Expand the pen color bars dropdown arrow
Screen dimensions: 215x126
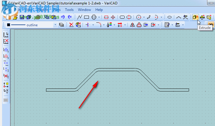pyautogui.click(x=114, y=25)
